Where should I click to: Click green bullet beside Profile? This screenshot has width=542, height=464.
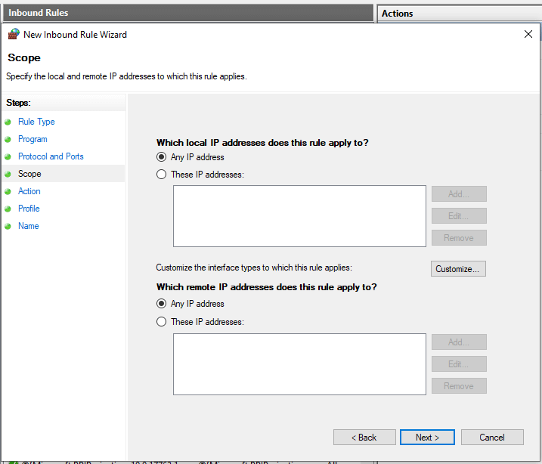pos(8,209)
